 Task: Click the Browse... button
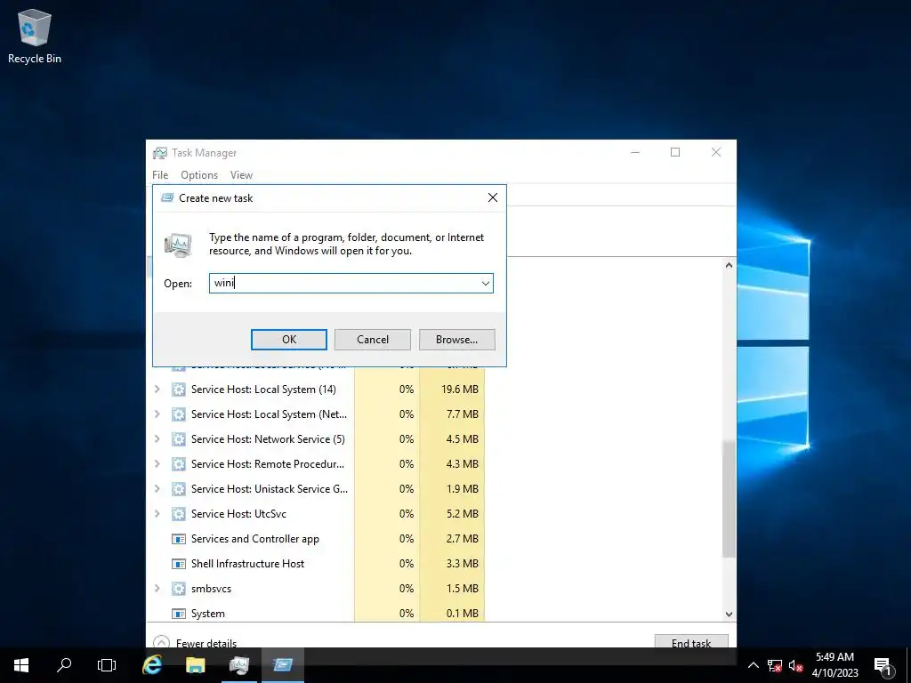[456, 340]
